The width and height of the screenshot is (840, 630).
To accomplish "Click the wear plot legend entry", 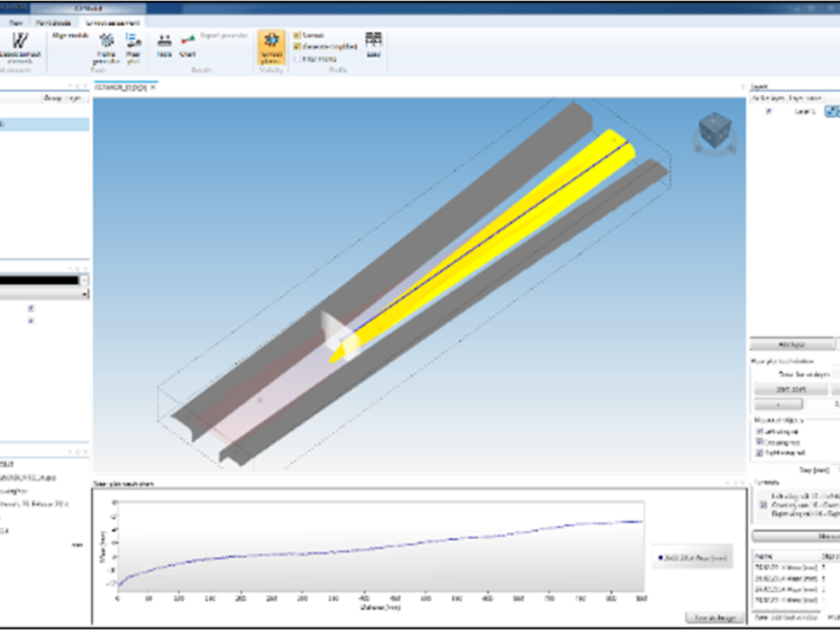I will 692,558.
